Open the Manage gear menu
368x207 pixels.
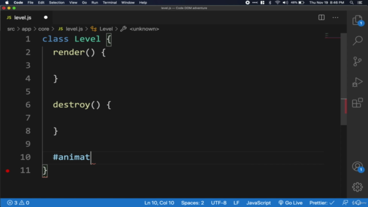[357, 187]
